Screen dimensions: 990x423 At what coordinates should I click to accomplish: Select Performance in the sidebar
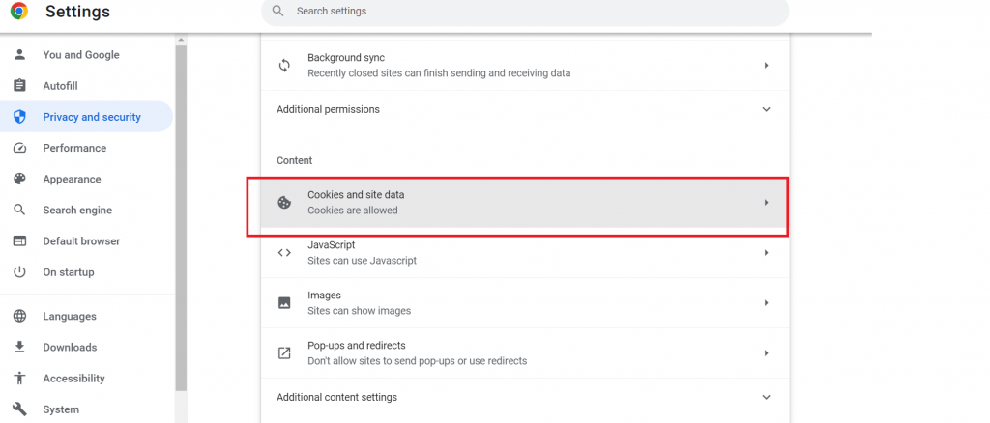(x=74, y=148)
